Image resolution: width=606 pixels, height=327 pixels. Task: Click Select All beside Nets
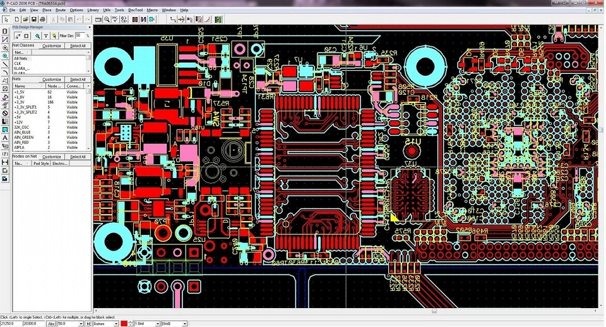pyautogui.click(x=78, y=80)
